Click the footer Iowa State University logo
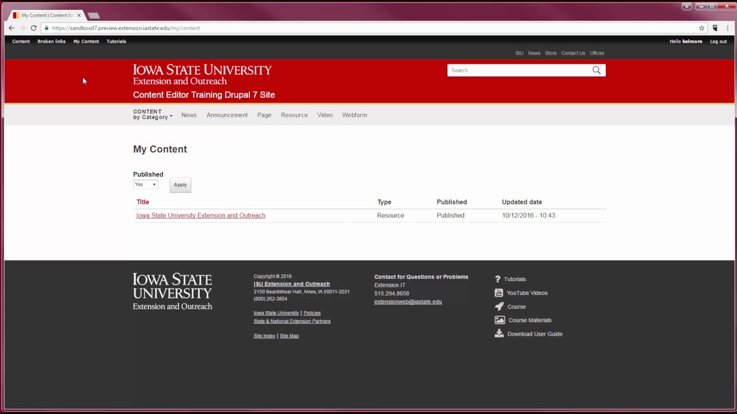Viewport: 737px width, 414px height. pos(173,292)
